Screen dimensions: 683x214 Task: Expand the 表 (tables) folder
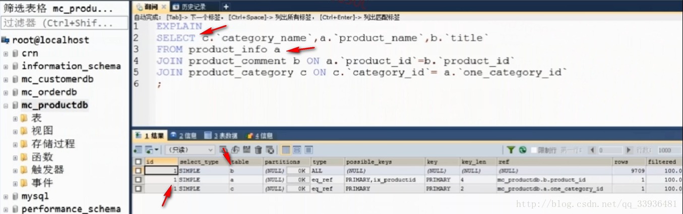[15, 119]
